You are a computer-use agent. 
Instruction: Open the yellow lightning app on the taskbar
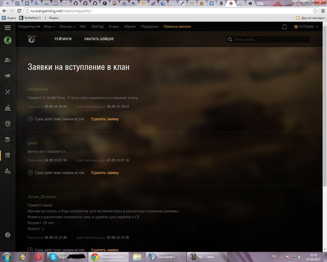[23, 257]
